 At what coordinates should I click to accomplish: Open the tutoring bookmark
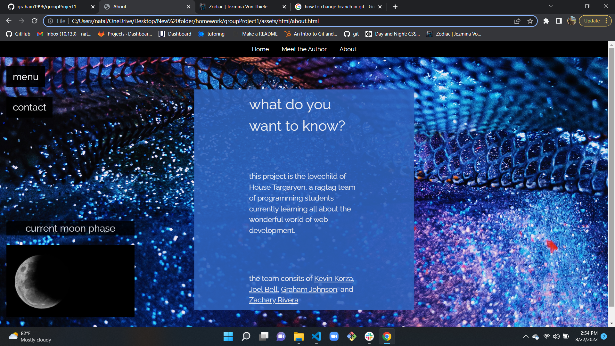pyautogui.click(x=211, y=34)
